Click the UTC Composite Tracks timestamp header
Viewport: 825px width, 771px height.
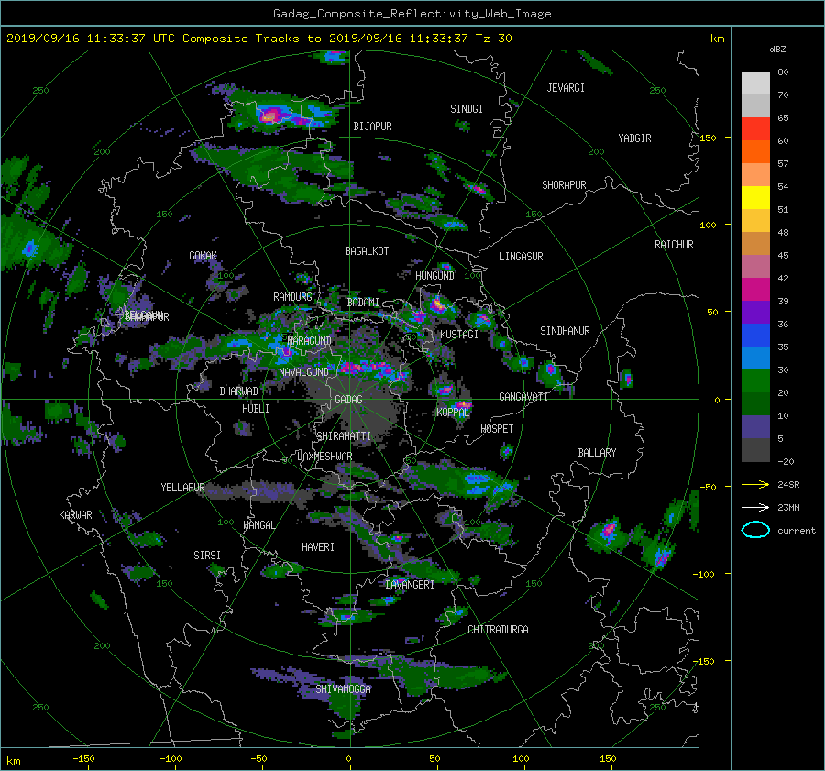pos(258,39)
